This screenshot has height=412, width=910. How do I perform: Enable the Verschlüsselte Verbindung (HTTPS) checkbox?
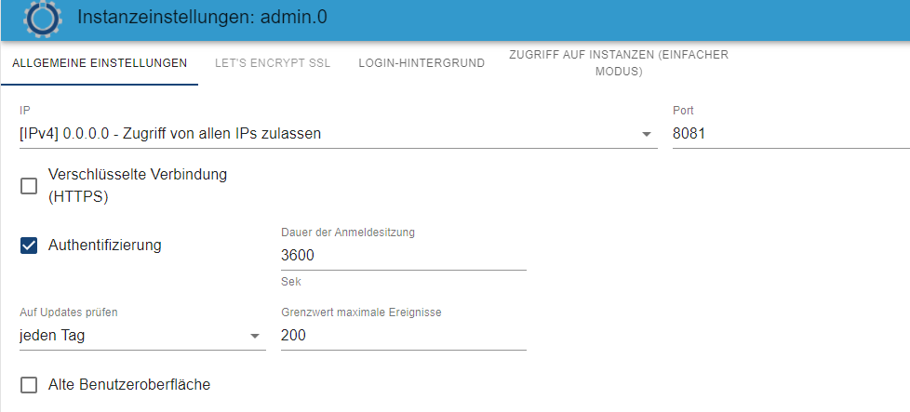click(x=29, y=186)
